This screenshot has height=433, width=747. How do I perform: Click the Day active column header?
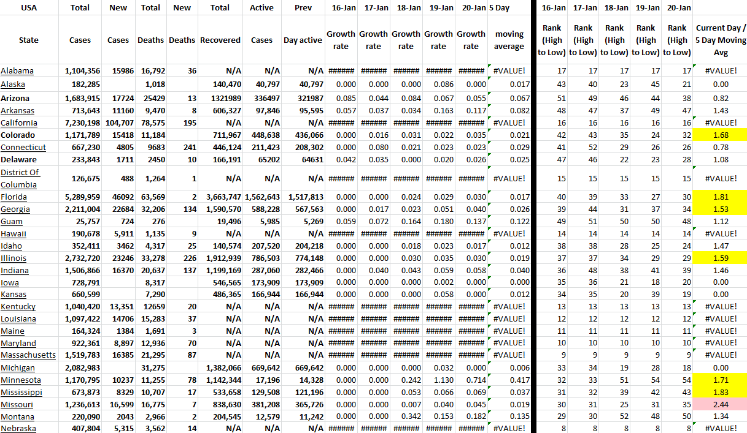coord(303,40)
